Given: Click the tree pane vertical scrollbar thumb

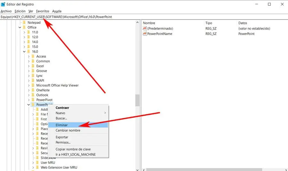Looking at the screenshot, I should (x=137, y=101).
